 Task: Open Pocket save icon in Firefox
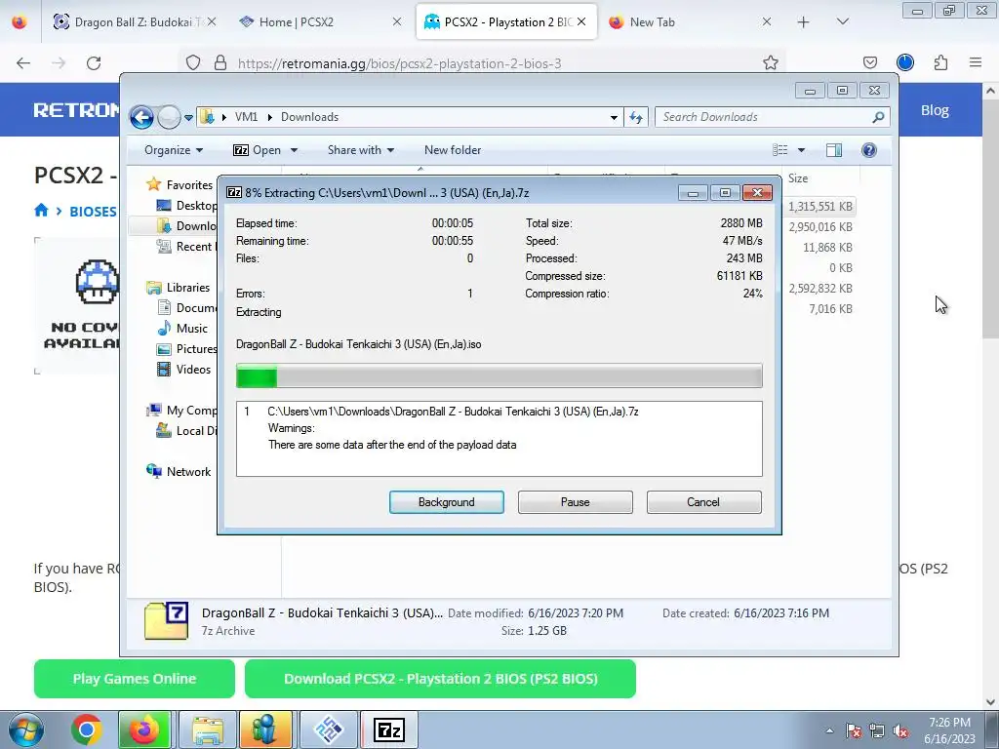[869, 62]
